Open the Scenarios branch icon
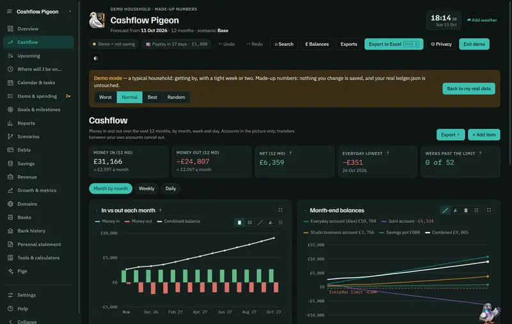Viewport: 512px width, 324px height. click(x=10, y=137)
